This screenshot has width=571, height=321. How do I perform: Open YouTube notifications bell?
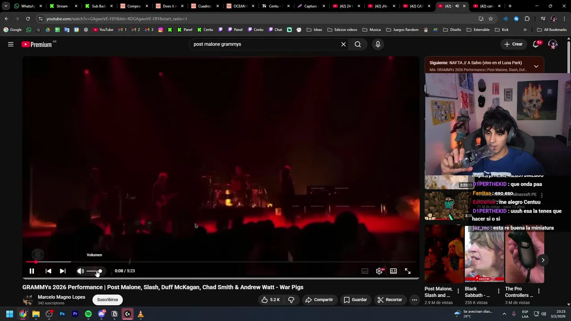click(537, 44)
